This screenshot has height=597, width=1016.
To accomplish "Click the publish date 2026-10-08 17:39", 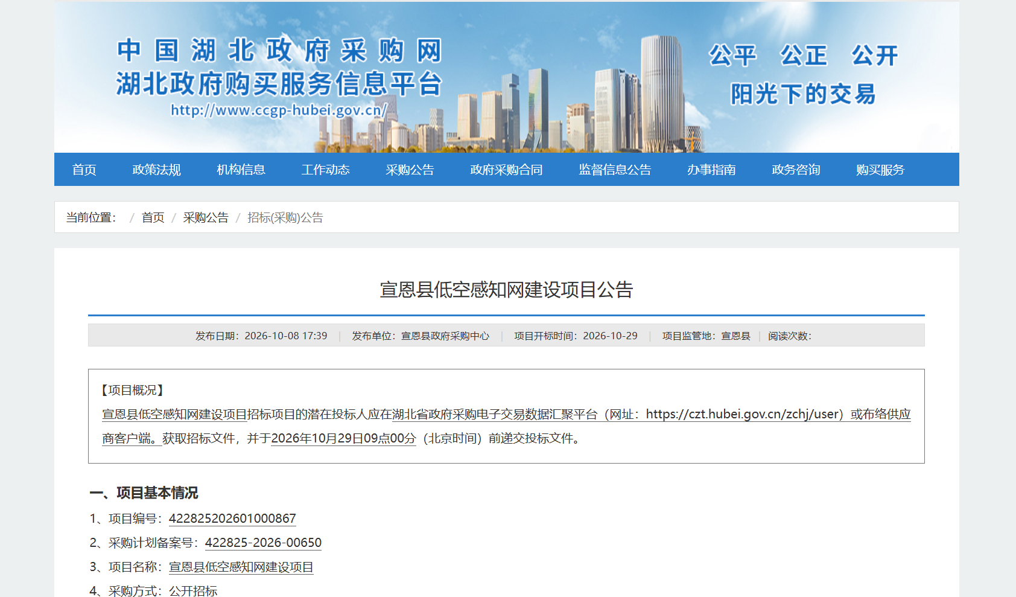I will click(x=286, y=336).
